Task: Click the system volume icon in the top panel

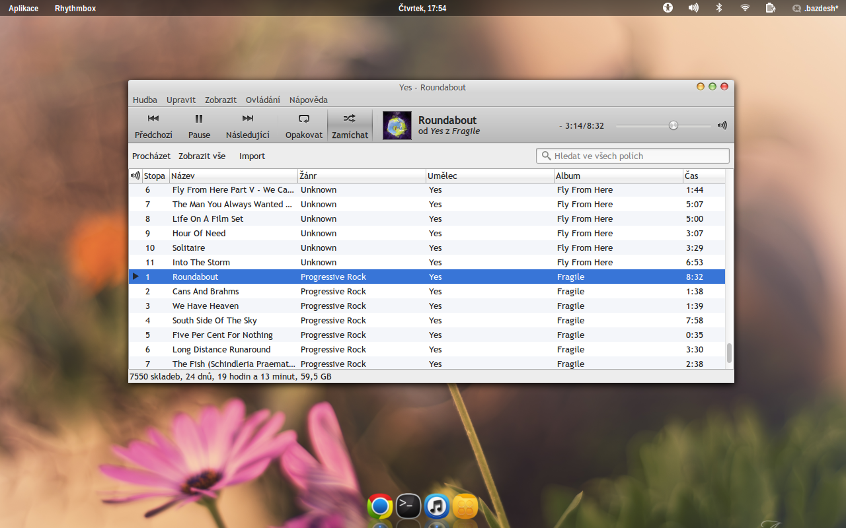Action: tap(693, 8)
